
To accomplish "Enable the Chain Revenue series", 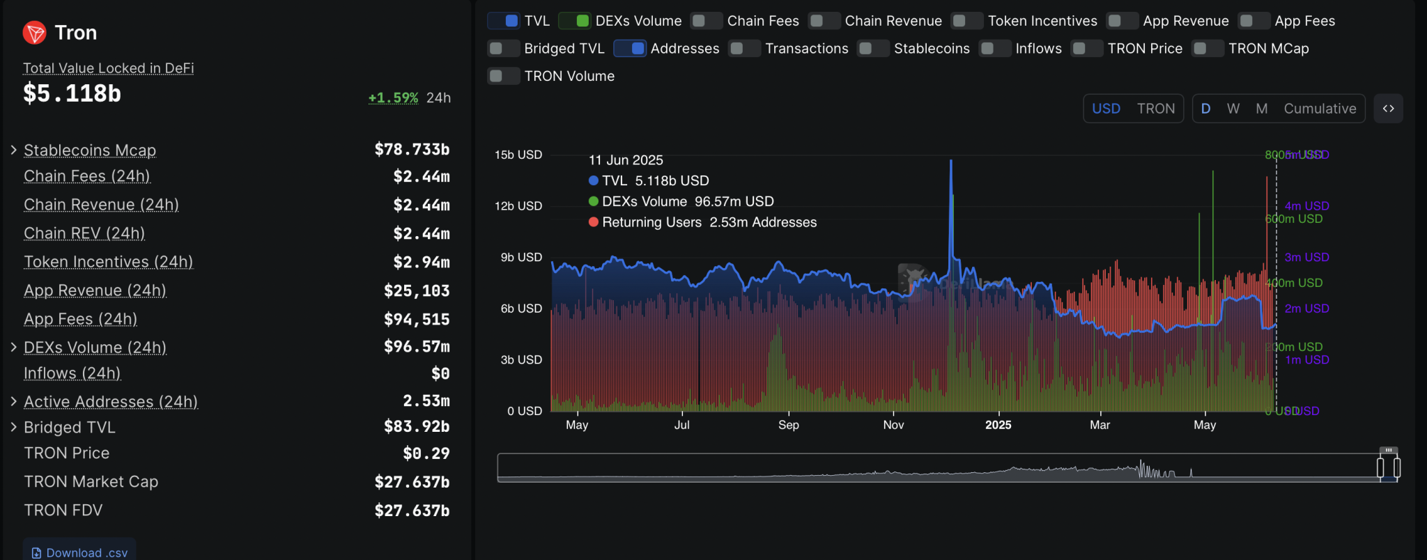I will (824, 21).
